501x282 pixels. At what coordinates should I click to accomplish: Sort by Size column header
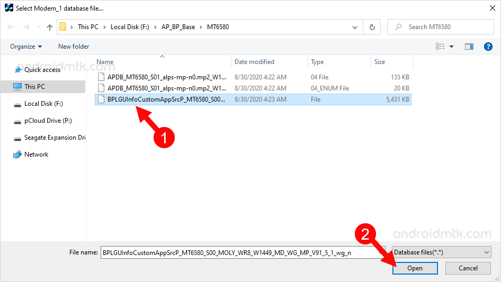(380, 61)
